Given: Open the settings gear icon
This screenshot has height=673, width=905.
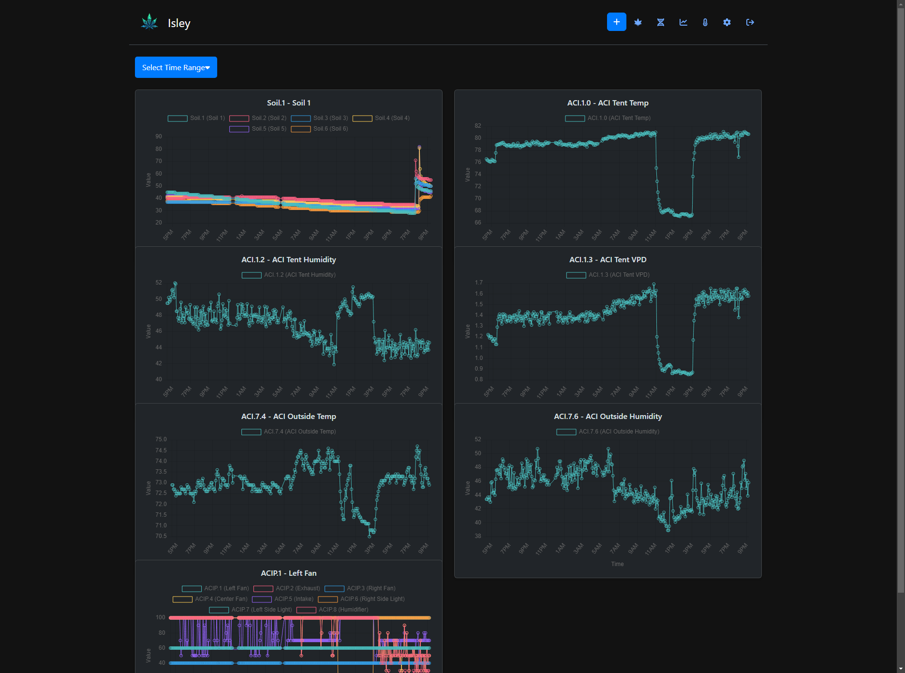Looking at the screenshot, I should 727,22.
